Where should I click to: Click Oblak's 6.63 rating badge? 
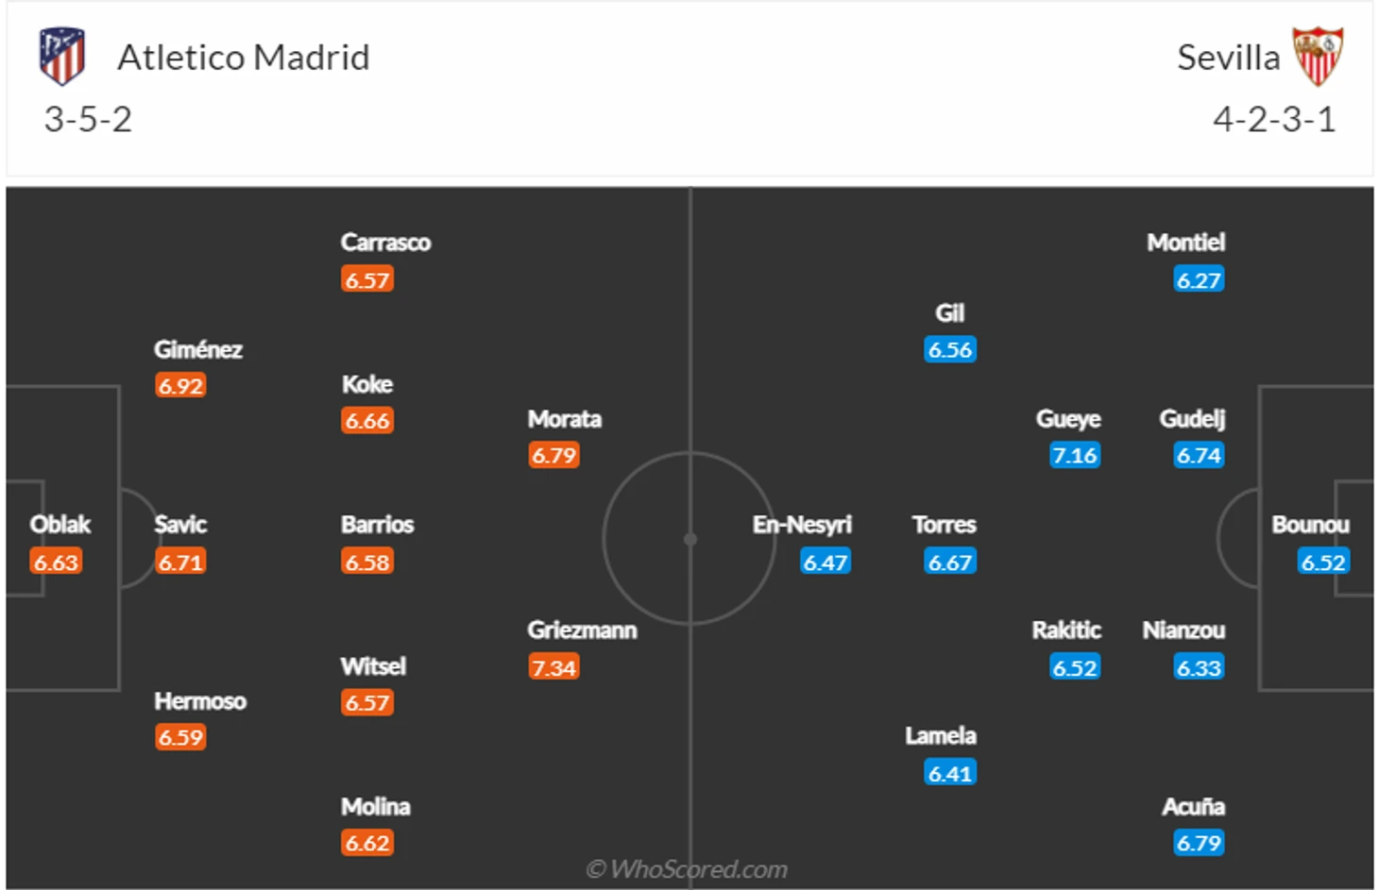(56, 562)
